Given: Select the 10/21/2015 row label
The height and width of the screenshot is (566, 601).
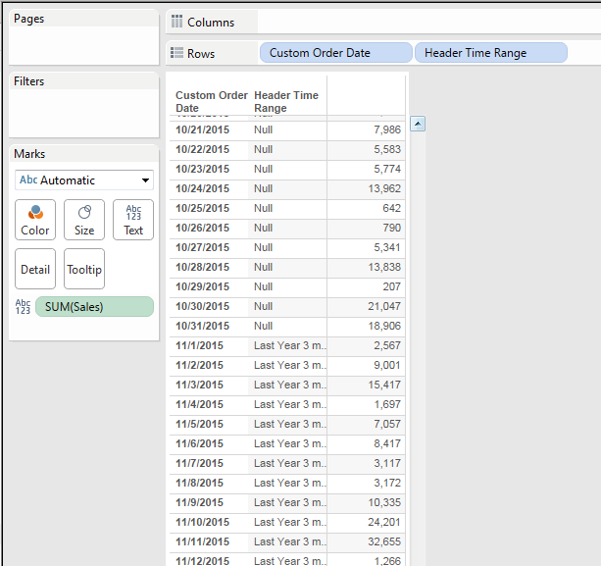Looking at the screenshot, I should click(x=202, y=129).
